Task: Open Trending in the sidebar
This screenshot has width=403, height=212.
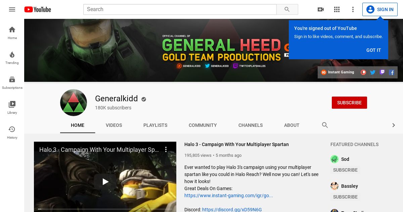Action: 12,58
